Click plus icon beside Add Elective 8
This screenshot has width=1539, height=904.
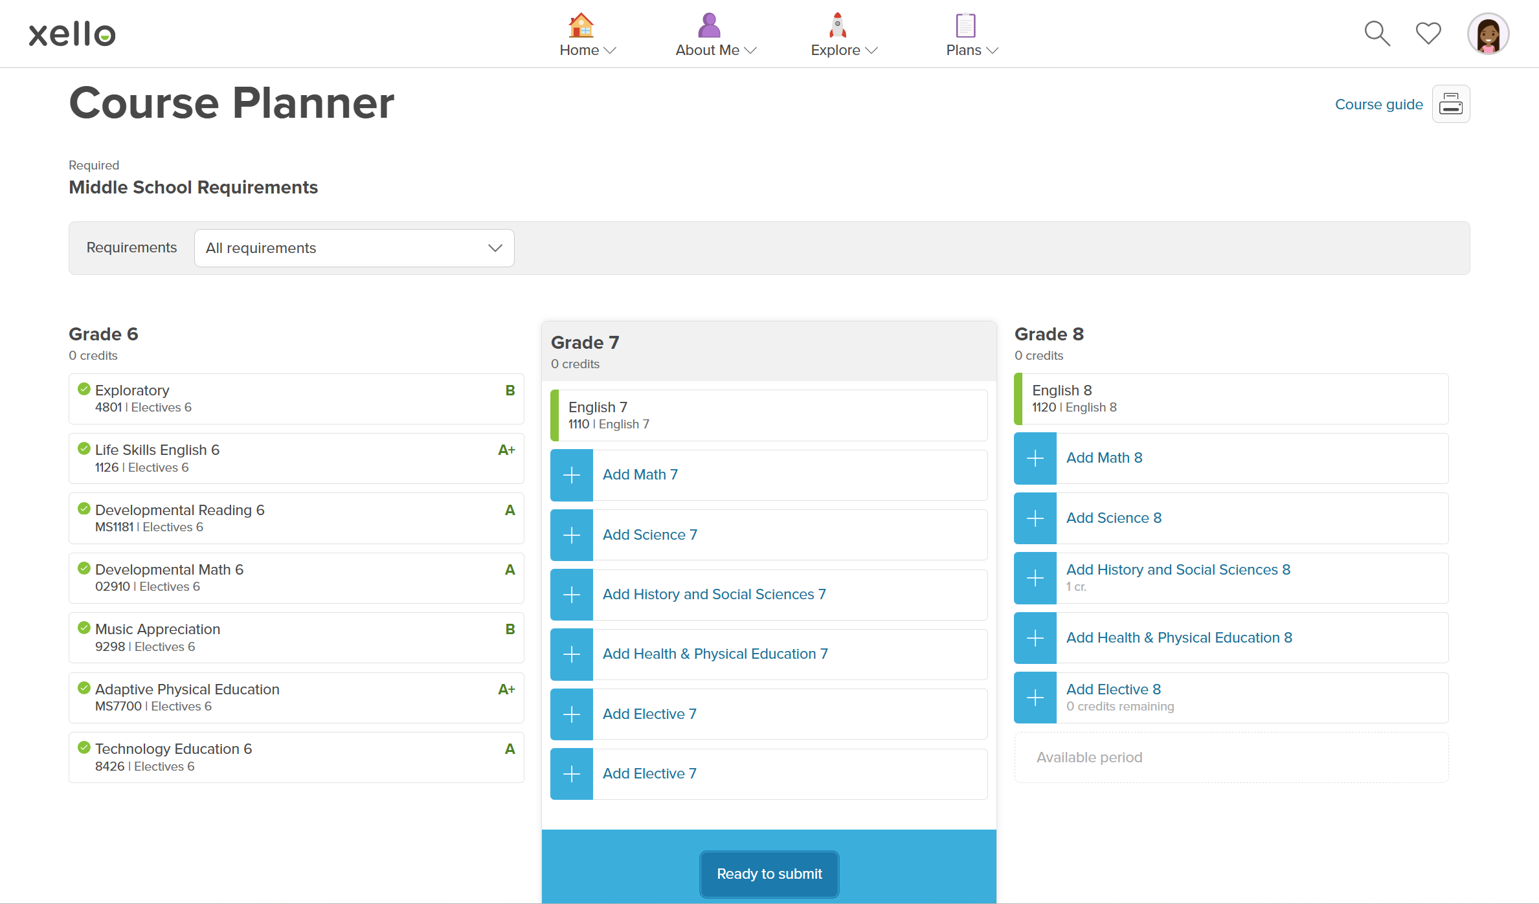pos(1035,698)
